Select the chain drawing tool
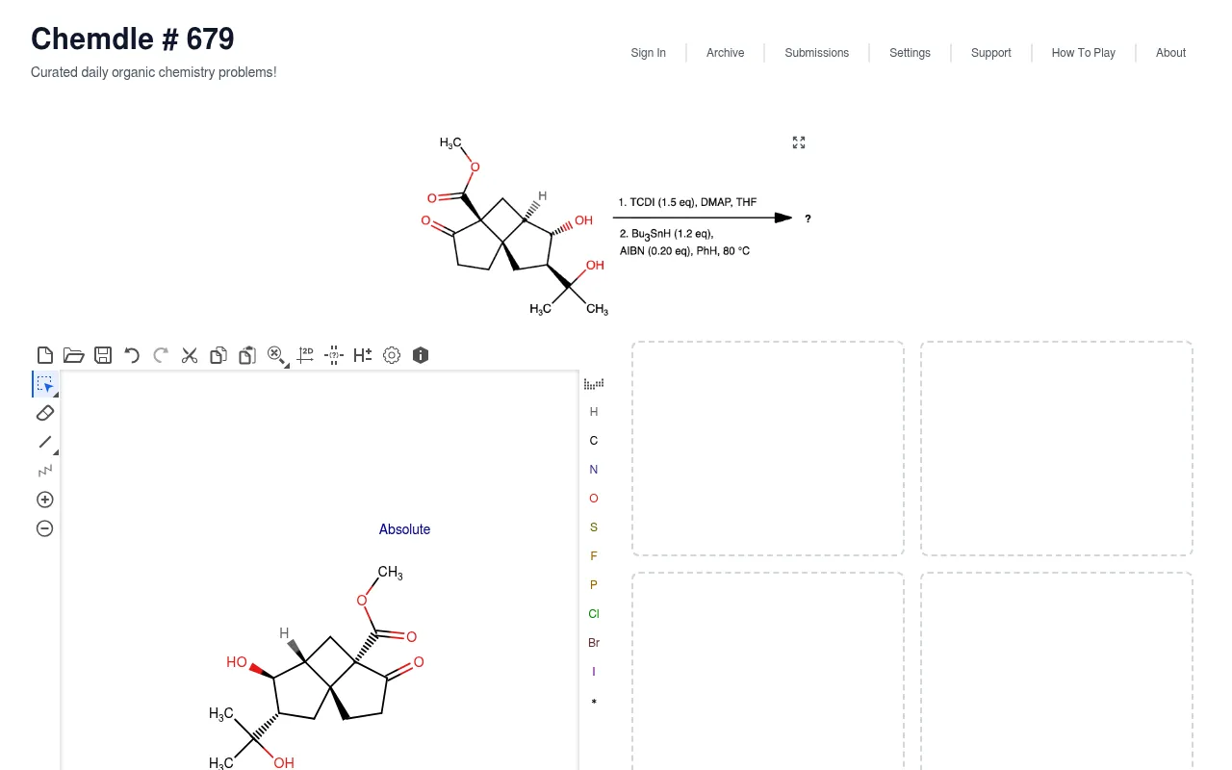The width and height of the screenshot is (1232, 770). point(45,471)
